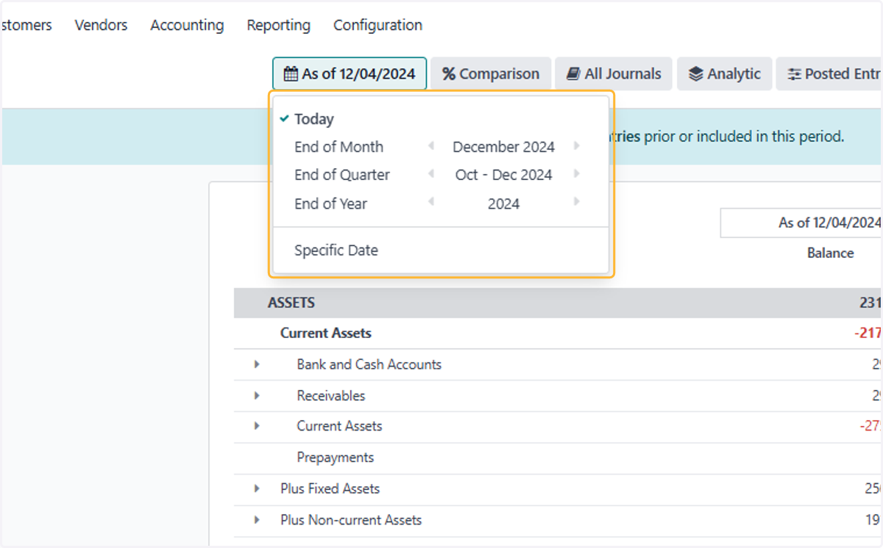Go to next quarter after Oct - Dec 2024
883x548 pixels.
[x=577, y=174]
